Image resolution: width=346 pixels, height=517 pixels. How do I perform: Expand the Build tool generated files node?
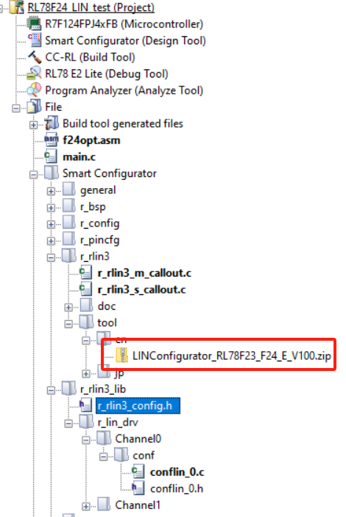click(33, 125)
